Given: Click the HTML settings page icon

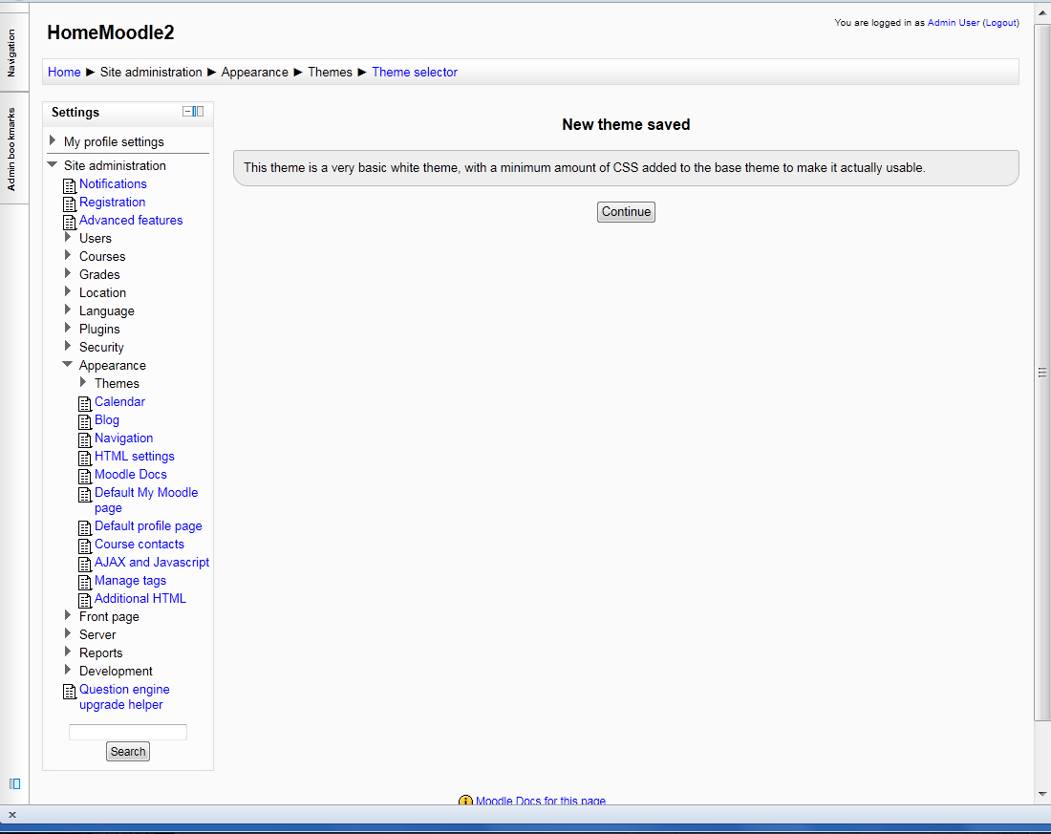Looking at the screenshot, I should tap(84, 458).
